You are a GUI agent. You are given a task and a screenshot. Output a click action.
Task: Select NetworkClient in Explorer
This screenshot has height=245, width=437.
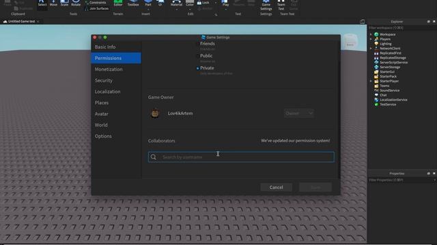[390, 48]
